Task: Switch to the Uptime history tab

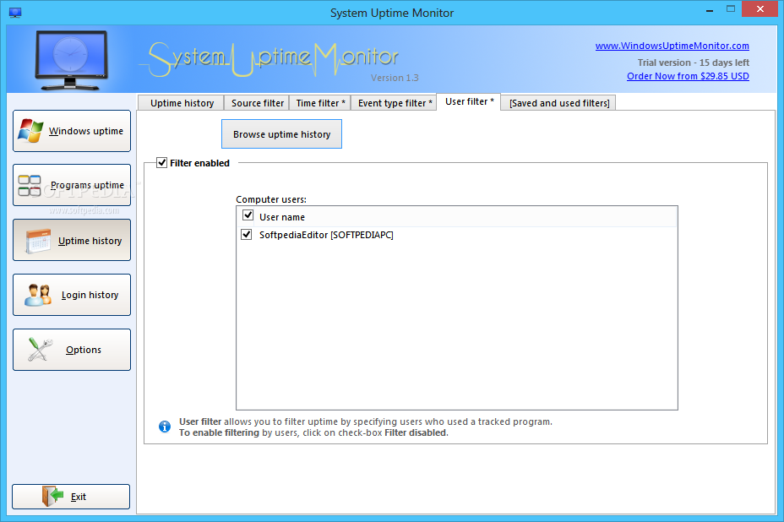Action: pos(182,103)
